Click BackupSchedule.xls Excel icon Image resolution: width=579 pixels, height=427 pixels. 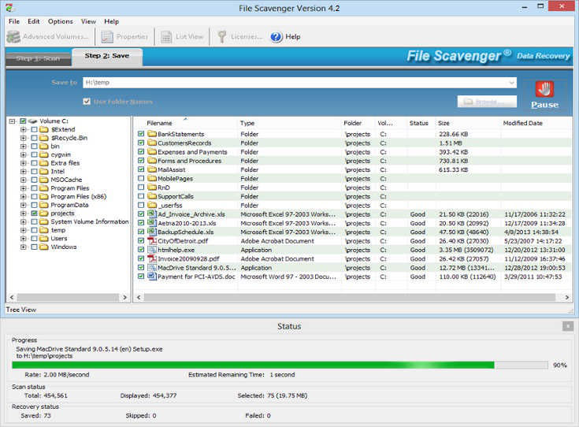click(152, 232)
